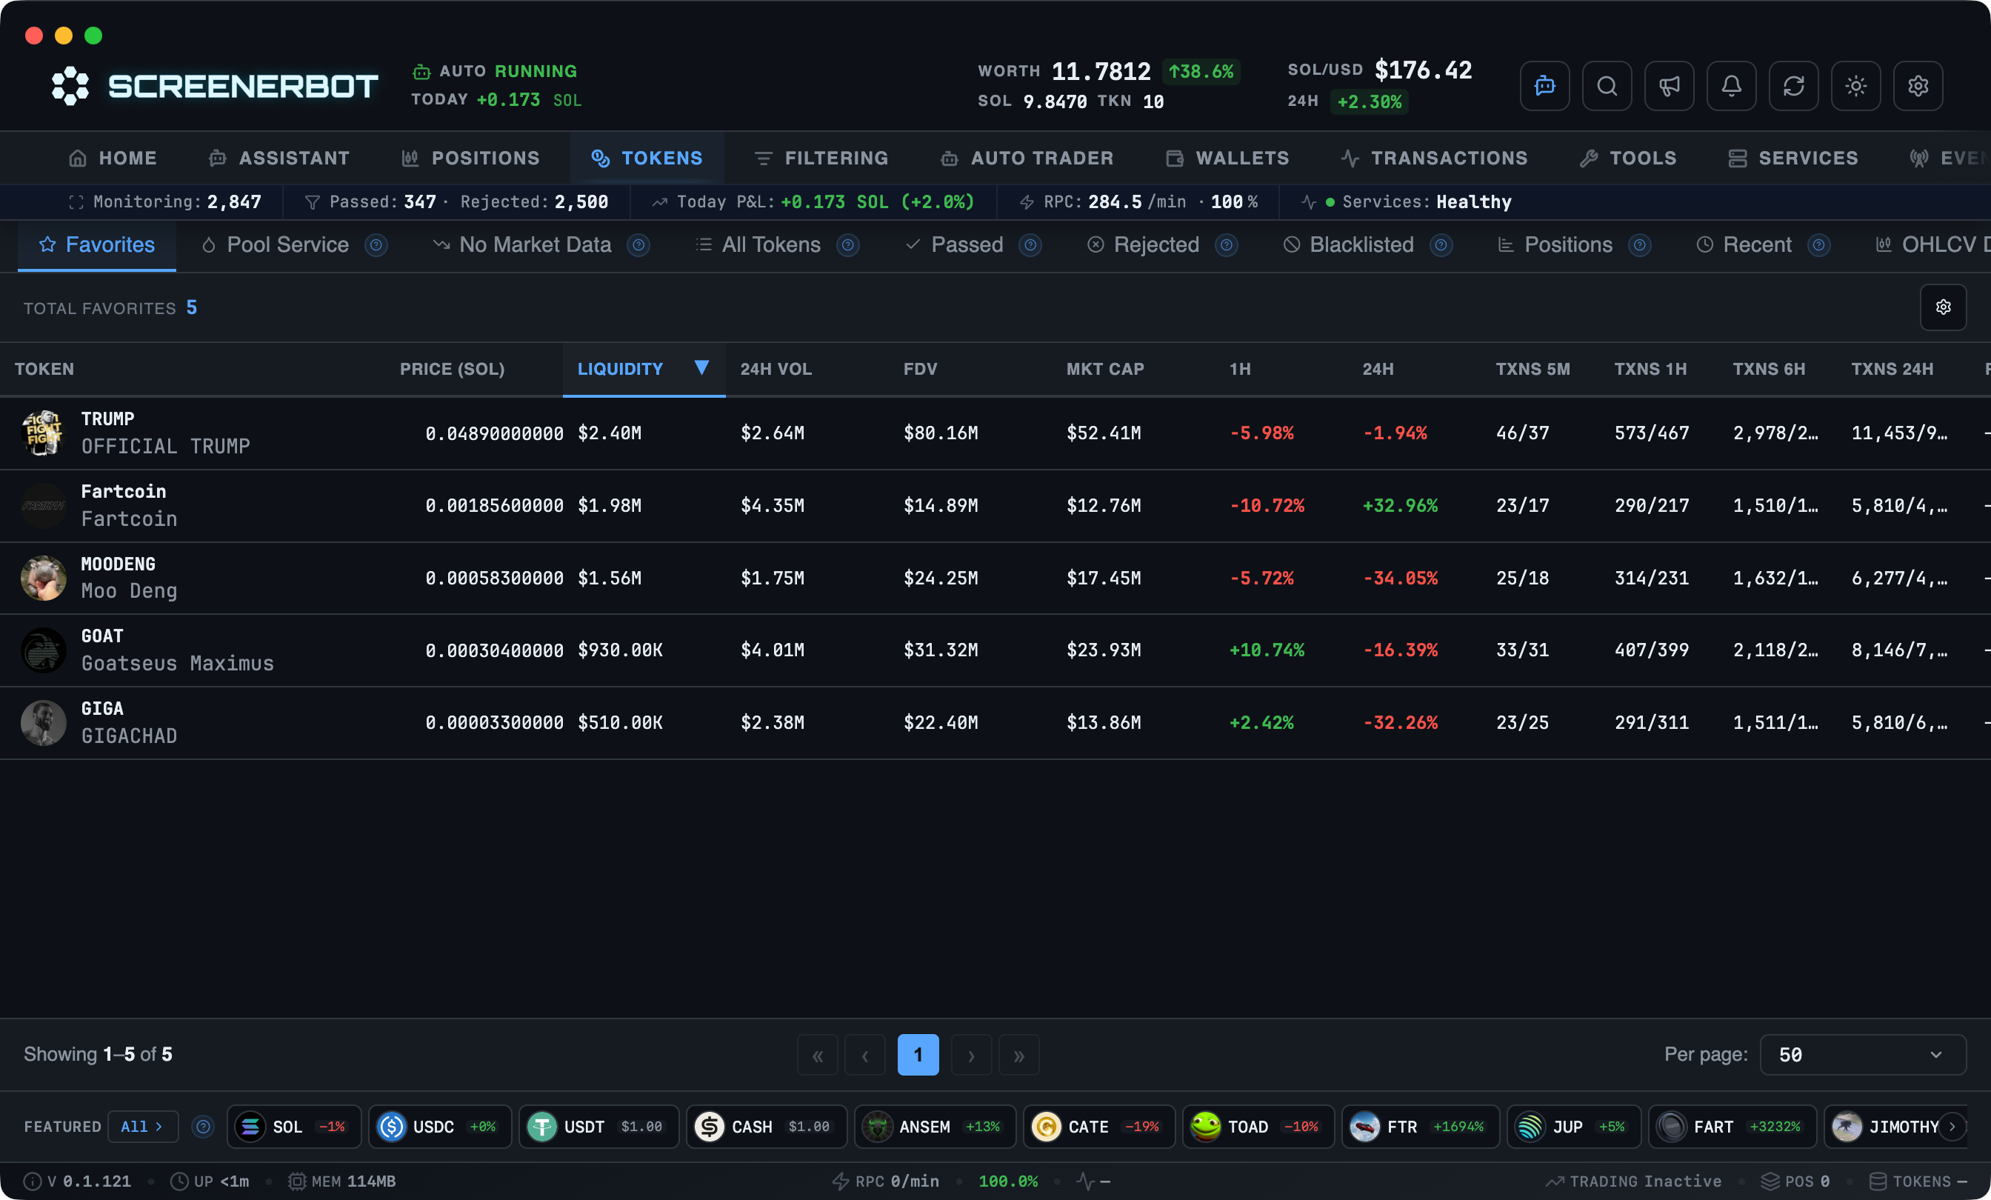Open the search magnifier icon
Image resolution: width=1991 pixels, height=1200 pixels.
click(1607, 86)
